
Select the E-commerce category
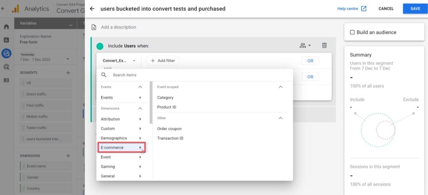(122, 147)
